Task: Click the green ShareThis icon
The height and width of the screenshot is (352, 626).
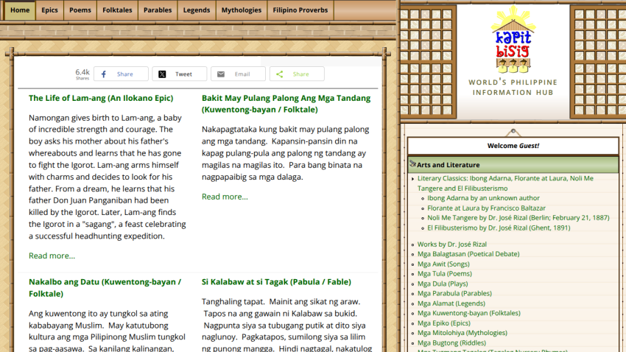Action: (279, 74)
